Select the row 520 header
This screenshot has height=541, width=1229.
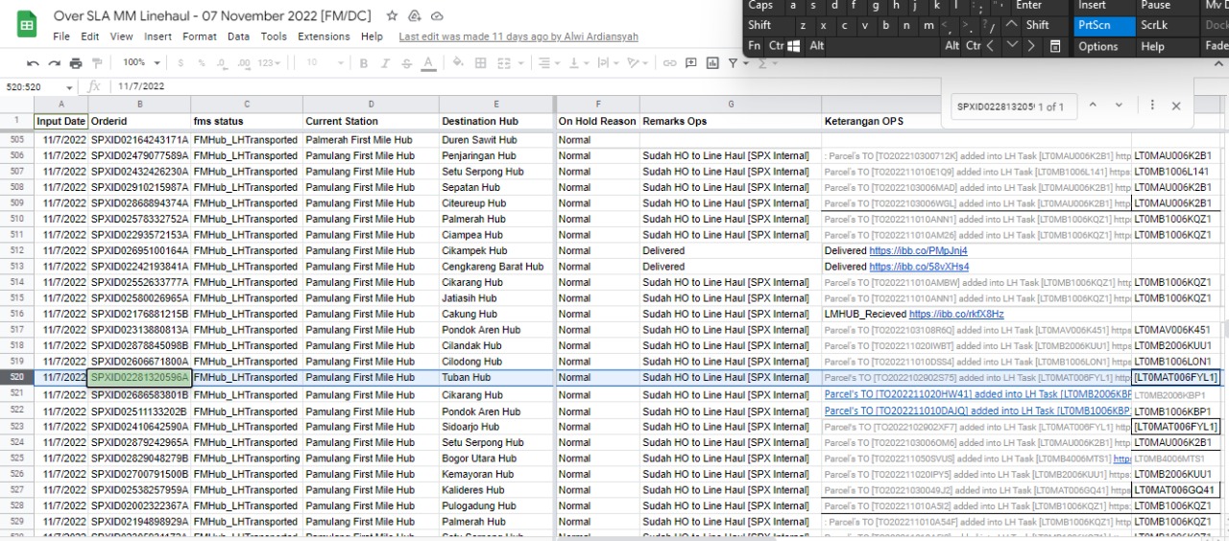click(x=16, y=378)
